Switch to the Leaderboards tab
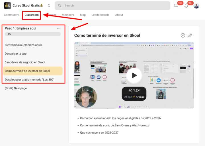Image resolution: width=205 pixels, height=146 pixels. 101,15
